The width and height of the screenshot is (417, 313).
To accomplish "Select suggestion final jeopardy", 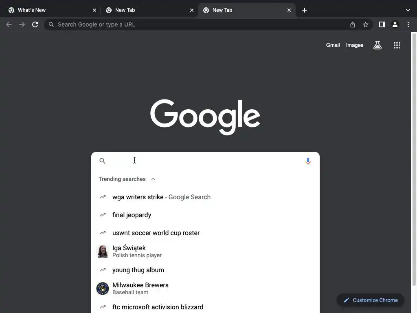I will [x=205, y=215].
